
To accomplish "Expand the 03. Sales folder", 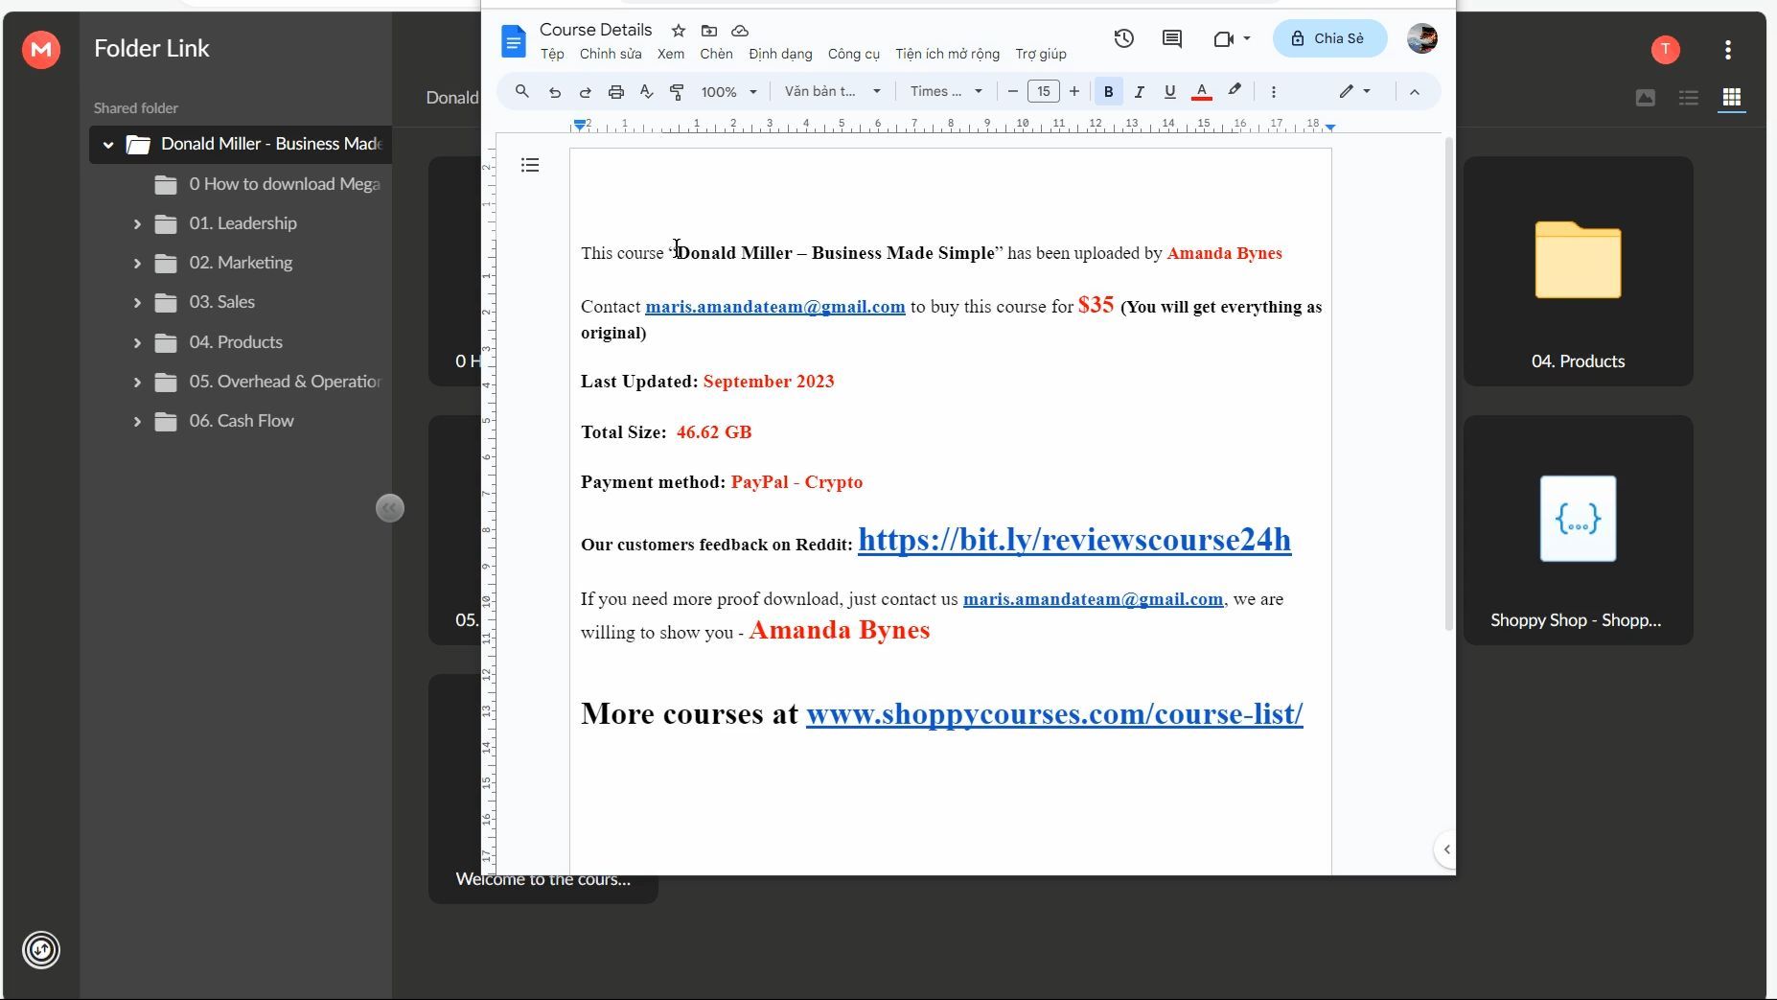I will tap(137, 303).
